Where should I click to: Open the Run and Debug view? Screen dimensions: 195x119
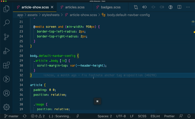[6, 51]
